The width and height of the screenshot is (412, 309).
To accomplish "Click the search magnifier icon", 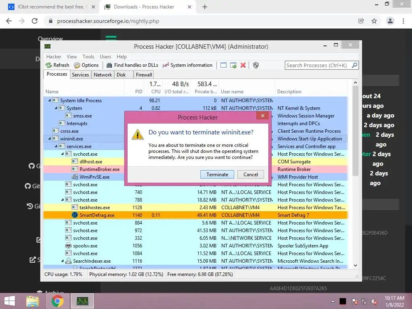I will tap(354, 65).
